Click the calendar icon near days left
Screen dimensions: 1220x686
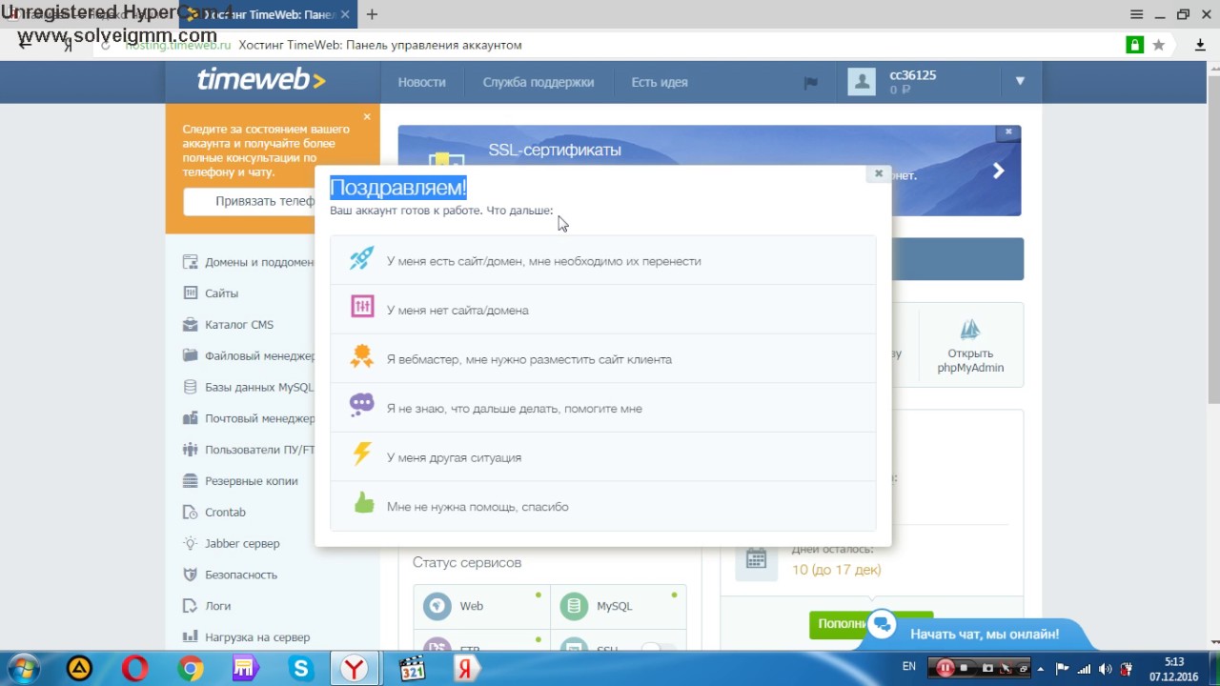[x=756, y=559]
